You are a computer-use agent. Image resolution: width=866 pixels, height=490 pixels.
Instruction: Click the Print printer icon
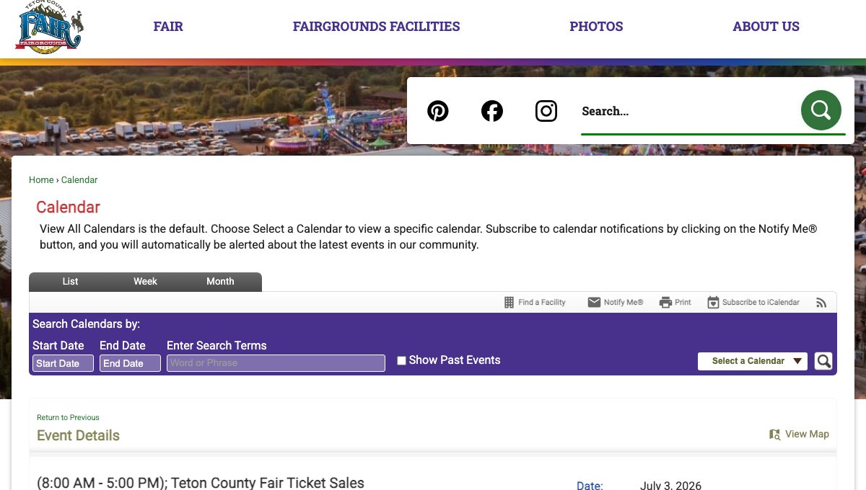(665, 303)
